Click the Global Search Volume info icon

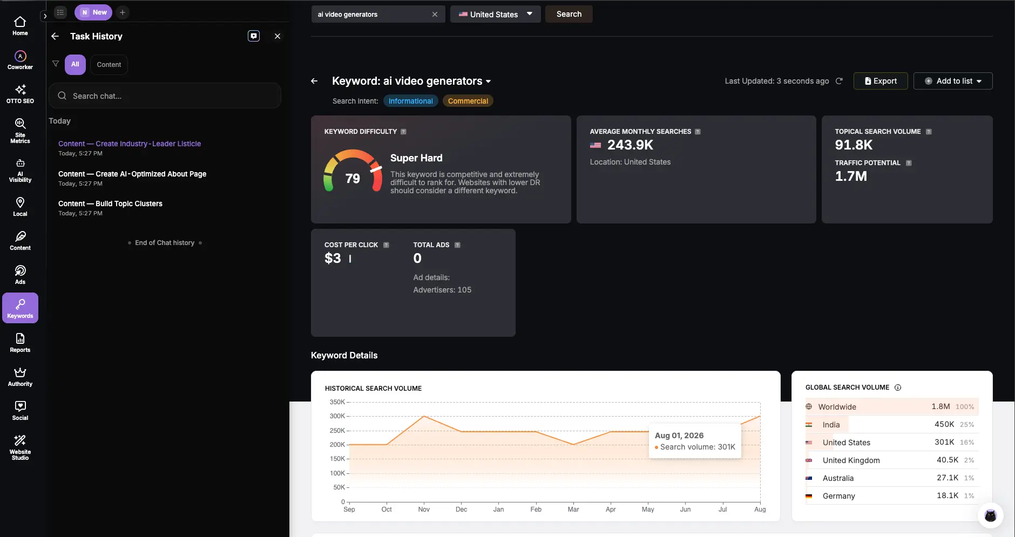pyautogui.click(x=898, y=388)
